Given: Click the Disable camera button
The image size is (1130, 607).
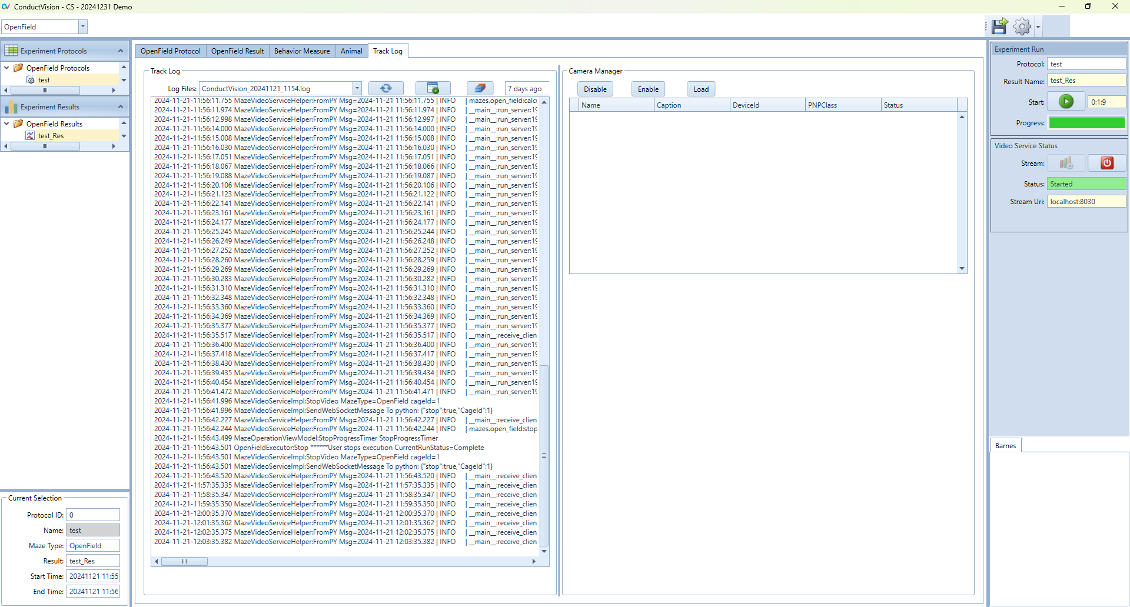Looking at the screenshot, I should (x=595, y=89).
